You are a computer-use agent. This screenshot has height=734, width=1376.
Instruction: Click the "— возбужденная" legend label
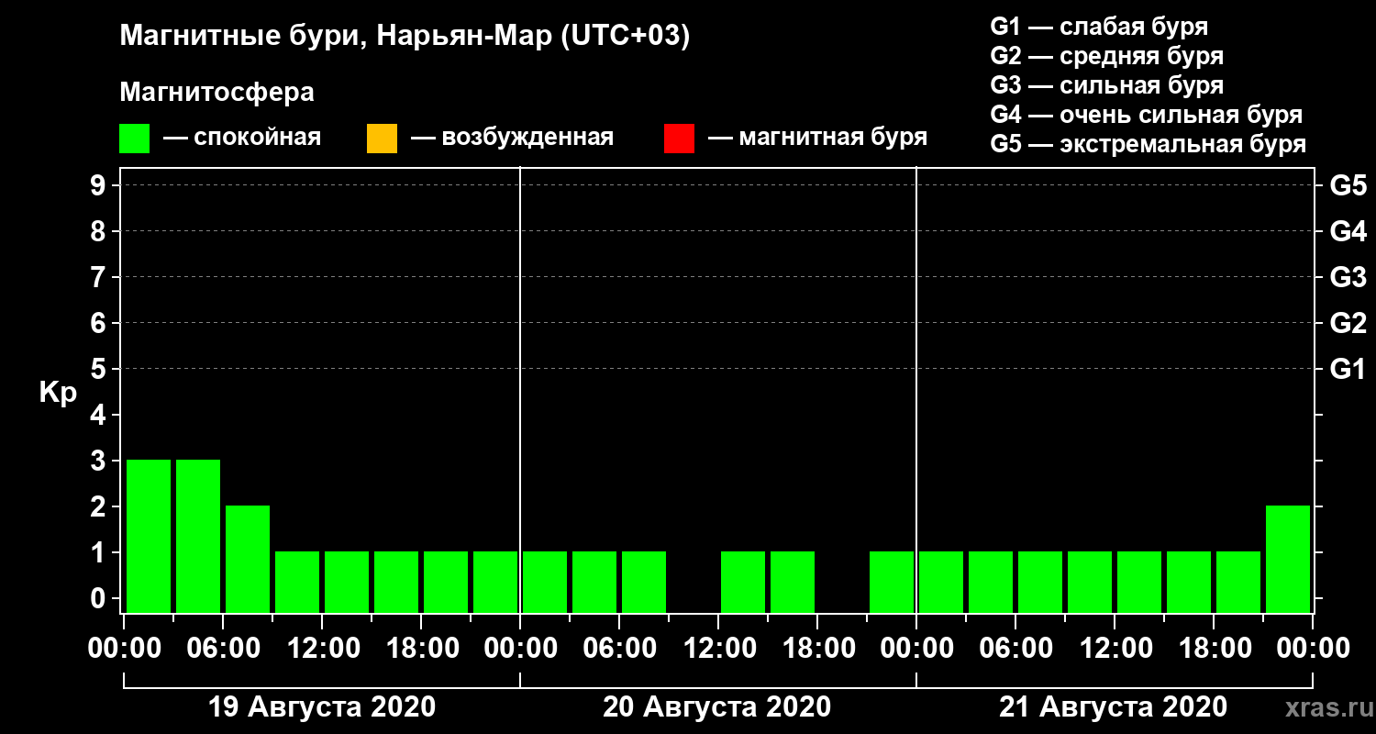tap(512, 139)
